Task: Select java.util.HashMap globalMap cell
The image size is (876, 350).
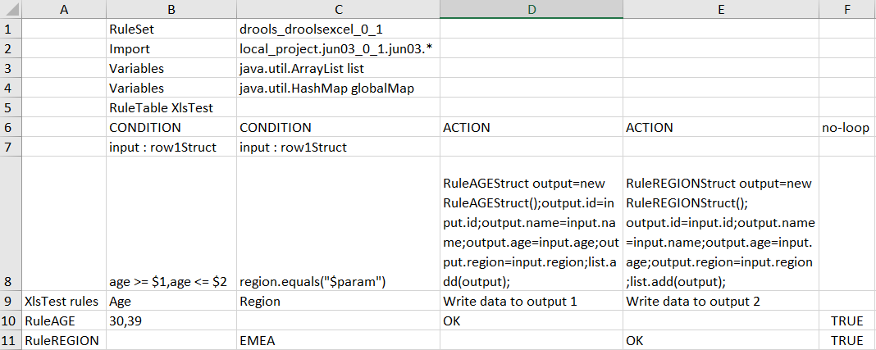Action: pos(337,88)
